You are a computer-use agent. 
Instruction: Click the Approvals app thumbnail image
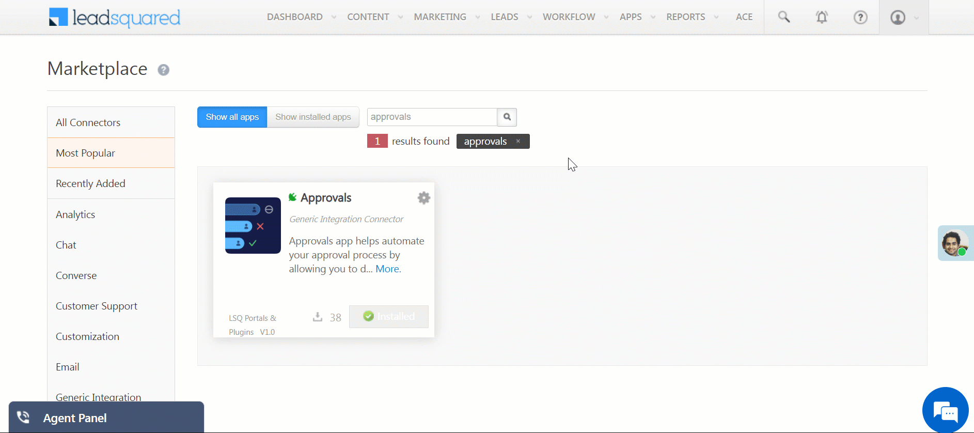point(253,225)
